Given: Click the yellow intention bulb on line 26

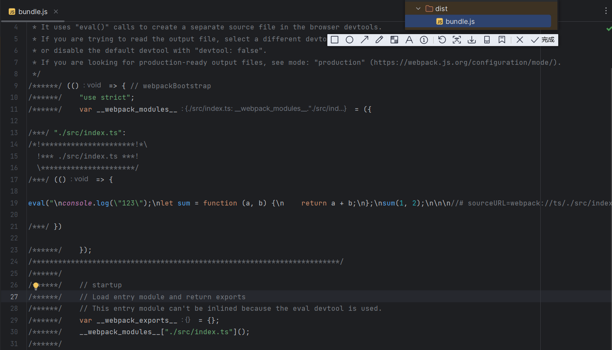Looking at the screenshot, I should [x=36, y=286].
